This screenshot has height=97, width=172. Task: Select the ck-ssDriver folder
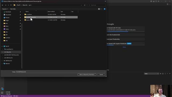[51, 14]
